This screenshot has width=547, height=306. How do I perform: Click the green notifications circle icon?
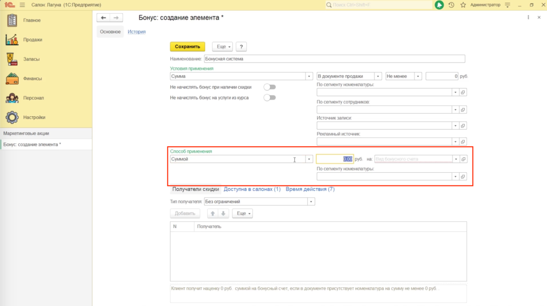[x=439, y=5]
